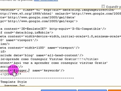The width and height of the screenshot is (121, 91).
Task: Click the 'http://www.google.com/2005/gml/expr' line
Action: tap(39, 21)
